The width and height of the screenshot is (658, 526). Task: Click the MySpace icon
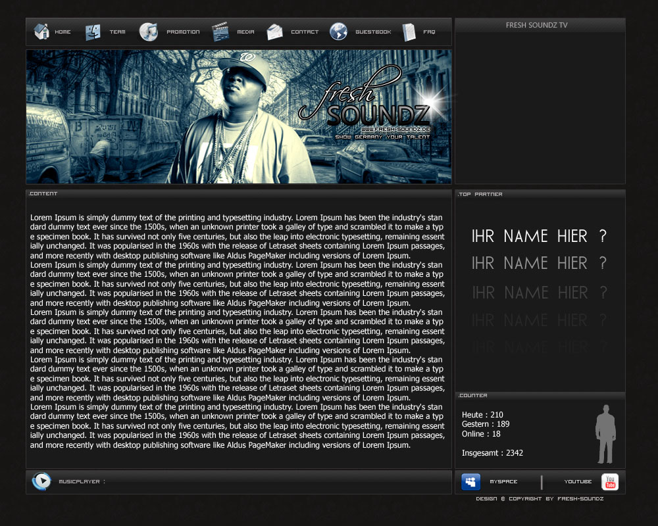point(470,482)
